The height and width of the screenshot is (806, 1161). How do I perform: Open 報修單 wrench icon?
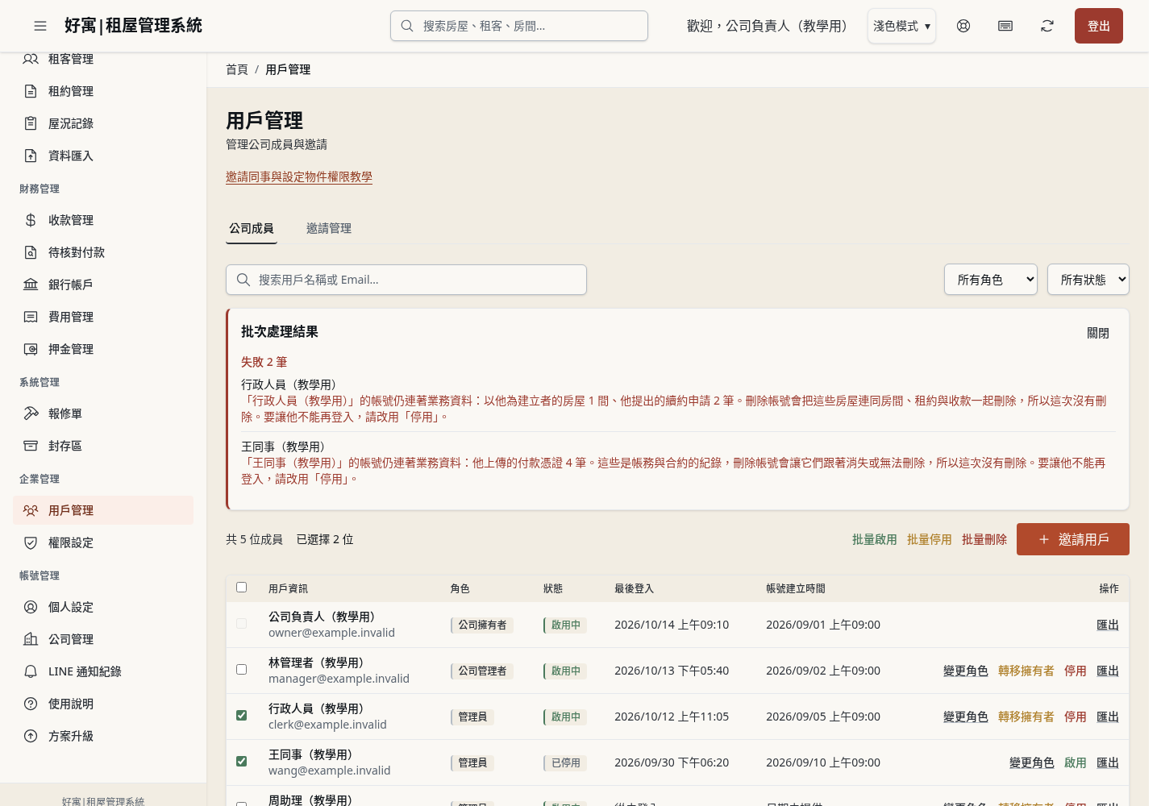pos(31,413)
